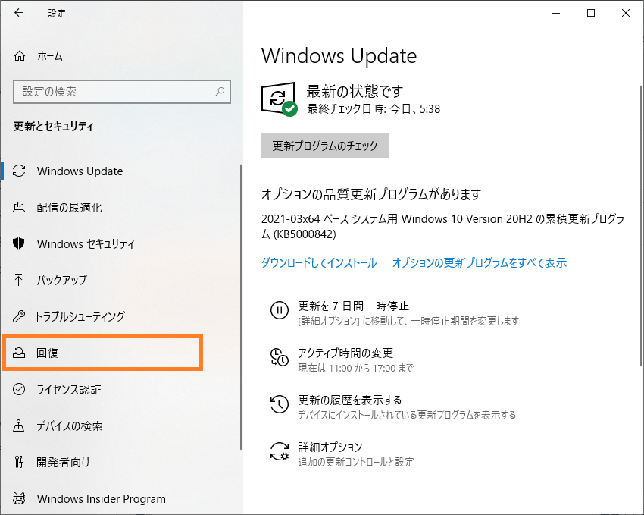Click the sidebar vertical scrollbar
The height and width of the screenshot is (515, 644).
241,307
